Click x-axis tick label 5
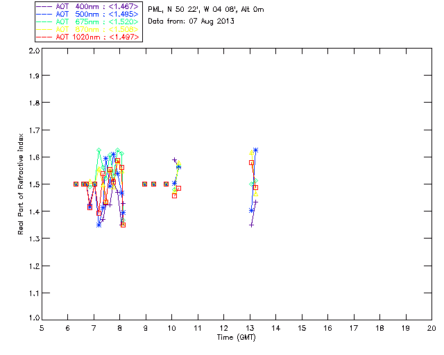444x355 pixels. 42,328
